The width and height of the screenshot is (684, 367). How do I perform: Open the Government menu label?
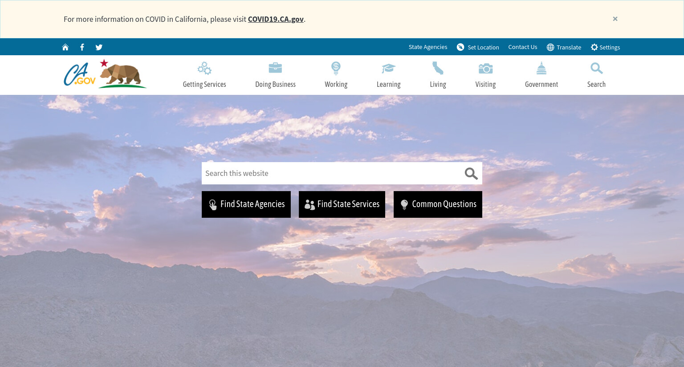[541, 84]
